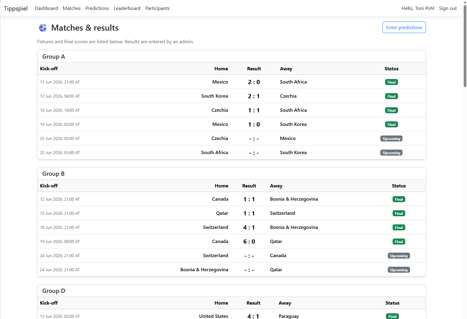
Task: Click Upcoming badge for Bosnia & Herzegovina vs Qatar
Action: click(x=399, y=270)
